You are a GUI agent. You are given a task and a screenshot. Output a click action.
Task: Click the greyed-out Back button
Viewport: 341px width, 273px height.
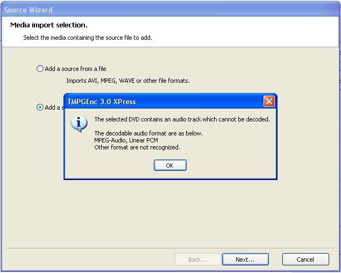[198, 260]
